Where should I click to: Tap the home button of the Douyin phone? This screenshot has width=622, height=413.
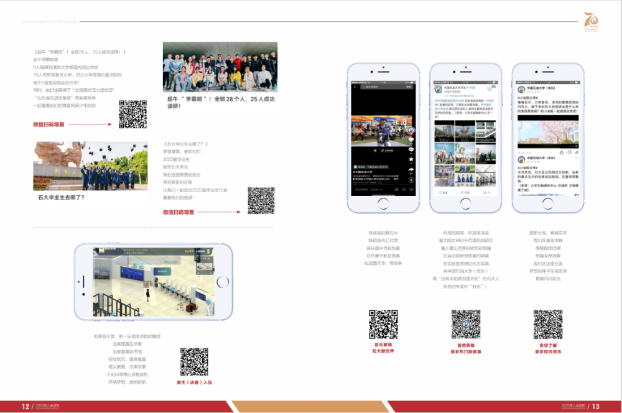pyautogui.click(x=383, y=203)
